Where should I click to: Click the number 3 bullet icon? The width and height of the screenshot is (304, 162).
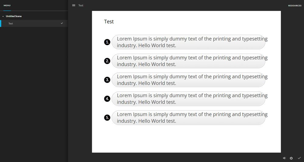(107, 80)
